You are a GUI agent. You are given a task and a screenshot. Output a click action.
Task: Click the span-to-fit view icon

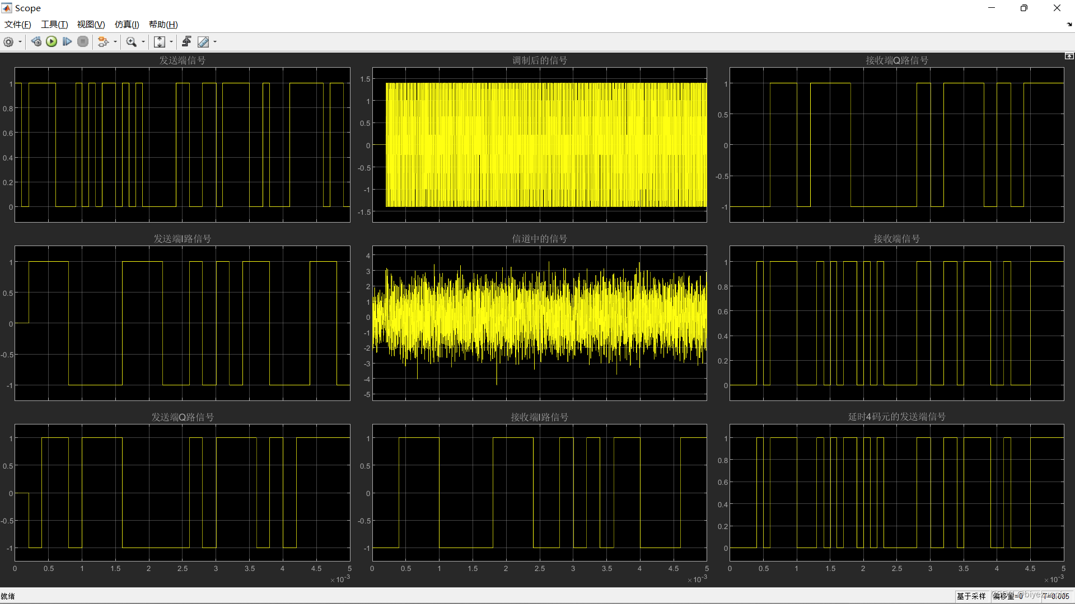(159, 41)
